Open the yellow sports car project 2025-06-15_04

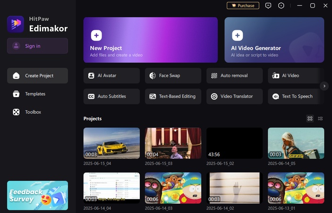pyautogui.click(x=111, y=143)
